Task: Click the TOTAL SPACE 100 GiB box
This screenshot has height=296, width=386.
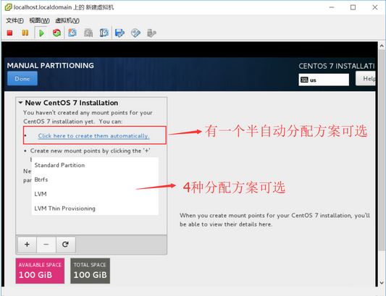Action: click(x=90, y=271)
